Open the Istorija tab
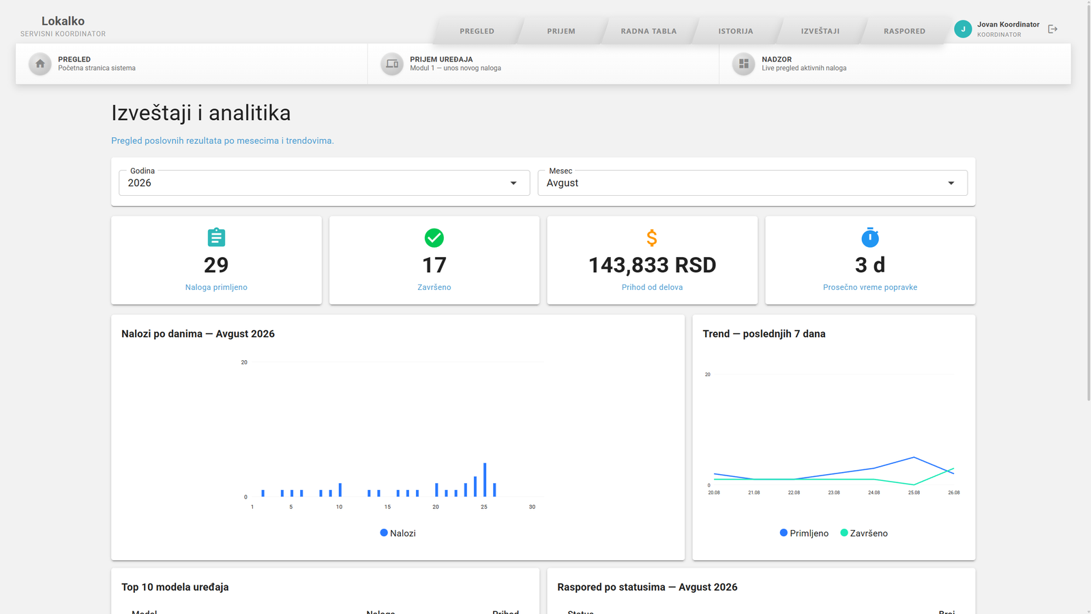The width and height of the screenshot is (1091, 614). [736, 31]
